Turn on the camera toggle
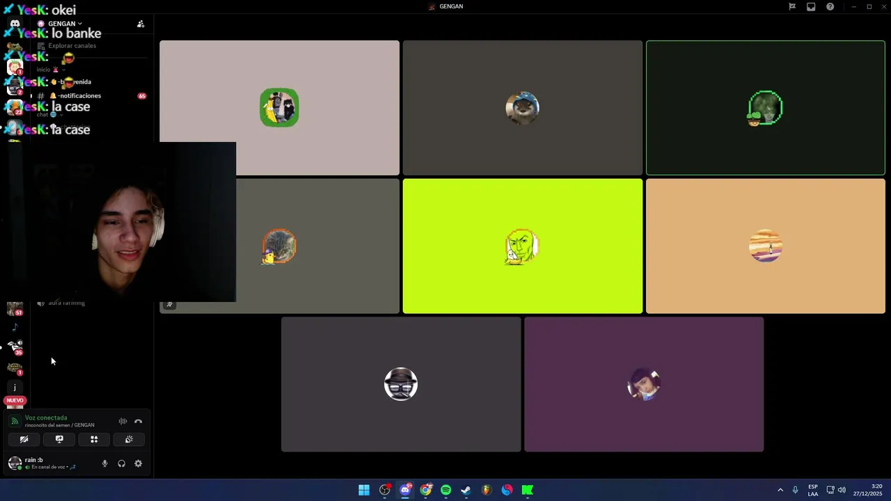This screenshot has height=501, width=891. click(x=24, y=439)
